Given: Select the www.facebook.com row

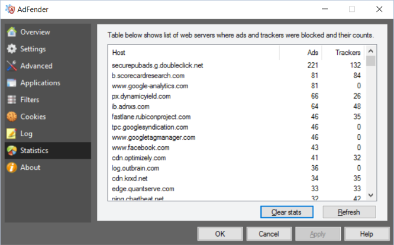Looking at the screenshot, I should (236, 148).
